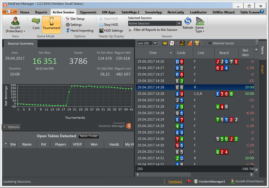269x188 pixels.
Task: Sort hands by Cards column
Action: coord(184,53)
